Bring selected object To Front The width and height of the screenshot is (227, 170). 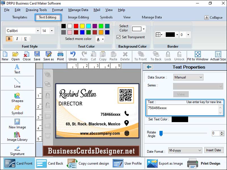click(x=140, y=56)
